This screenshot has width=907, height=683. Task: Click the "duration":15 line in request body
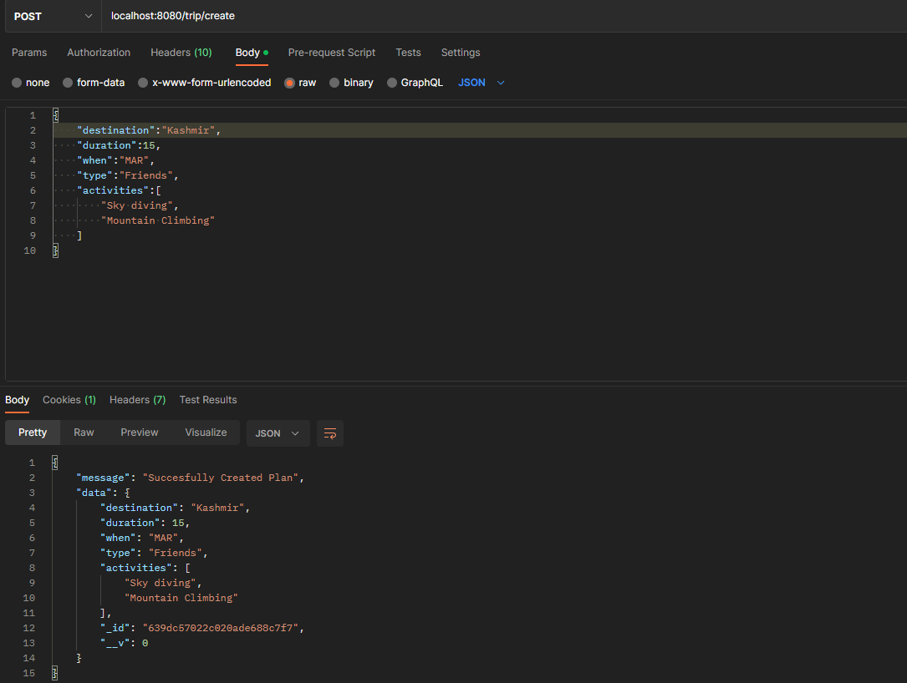tap(119, 145)
